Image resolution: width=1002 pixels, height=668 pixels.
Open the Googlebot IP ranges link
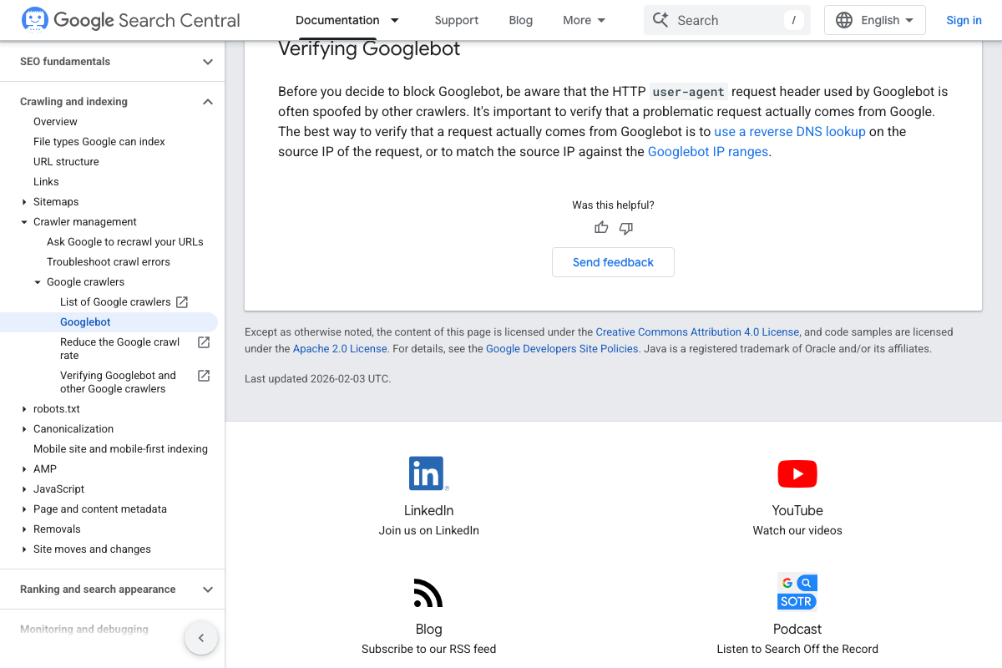click(x=708, y=152)
